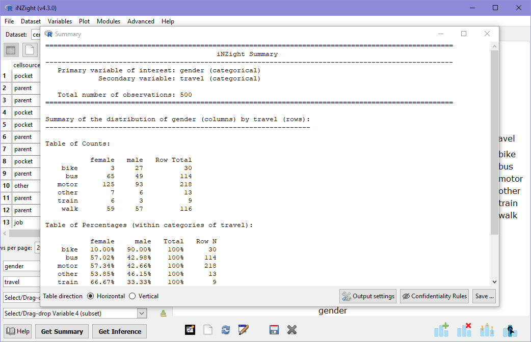531x342 pixels.
Task: Refresh the plot with the blue arrows icon
Action: tap(226, 330)
